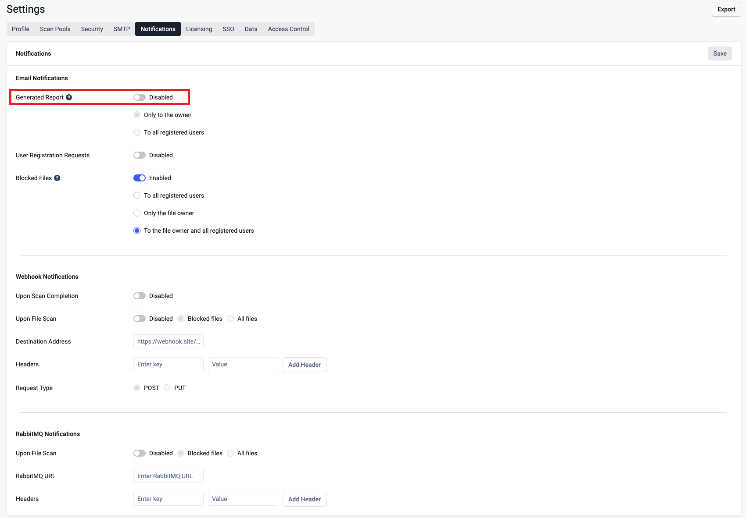Viewport: 746px width, 518px height.
Task: Click the help icon beside Blocked Files
Action: 57,178
